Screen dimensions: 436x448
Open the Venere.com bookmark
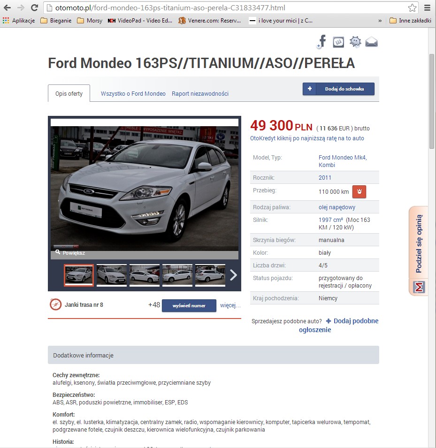coord(210,21)
